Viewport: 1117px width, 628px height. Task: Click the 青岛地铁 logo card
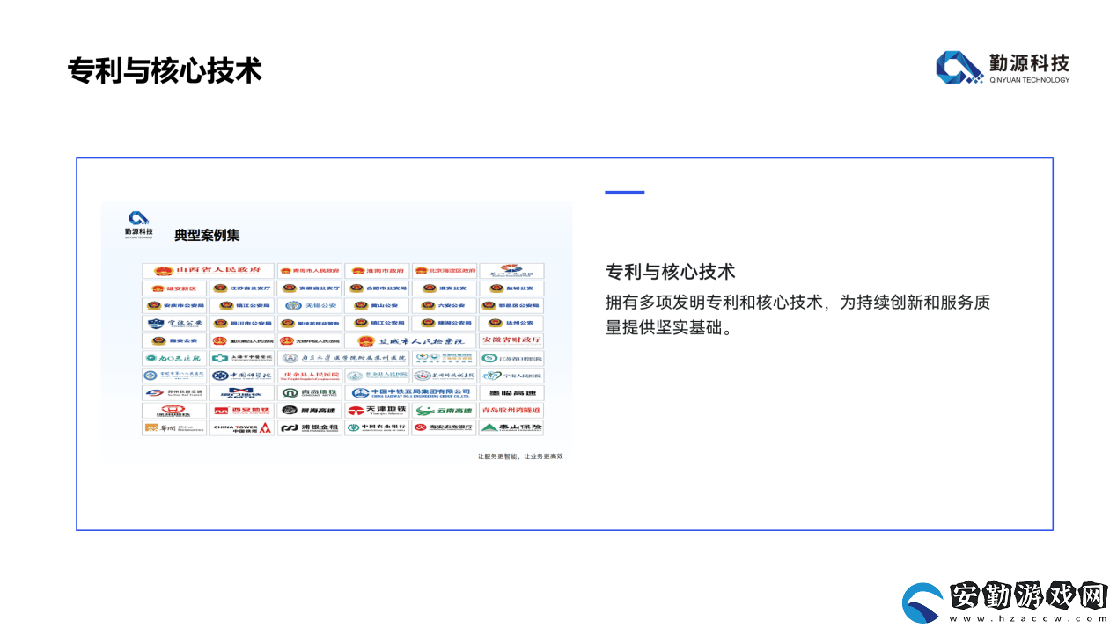[x=309, y=393]
